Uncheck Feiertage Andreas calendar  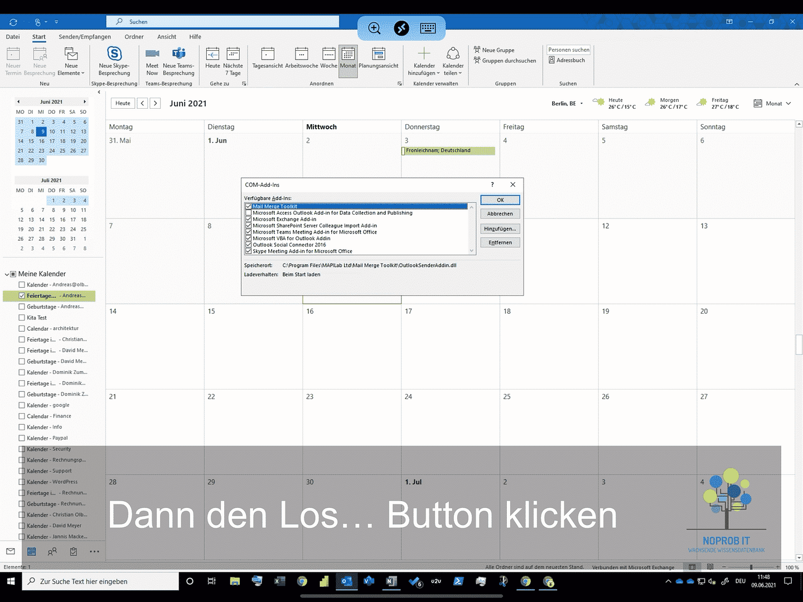(22, 295)
